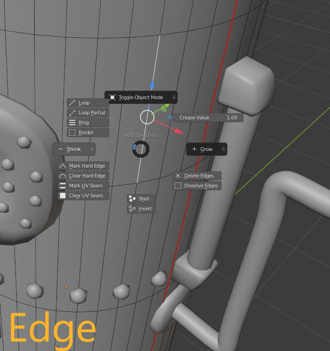Click the blue Z-axis gizmo arrow
This screenshot has width=330, height=351.
click(x=152, y=84)
